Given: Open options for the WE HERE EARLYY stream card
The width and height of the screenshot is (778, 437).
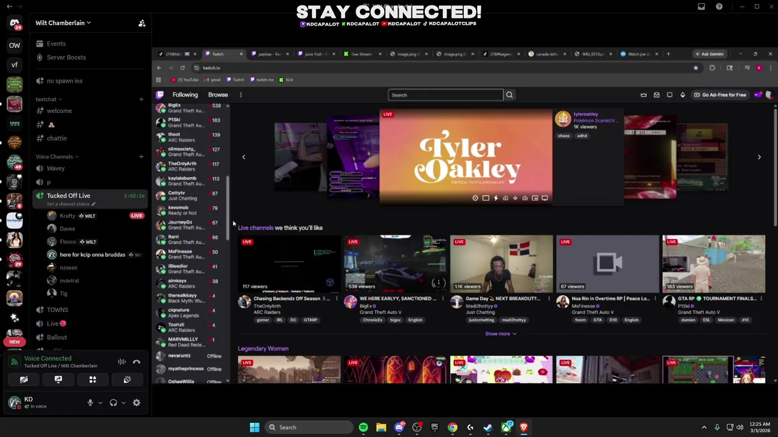Looking at the screenshot, I should click(442, 299).
